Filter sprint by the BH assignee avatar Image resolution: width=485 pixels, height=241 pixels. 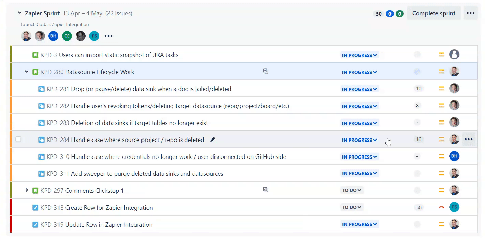click(53, 36)
